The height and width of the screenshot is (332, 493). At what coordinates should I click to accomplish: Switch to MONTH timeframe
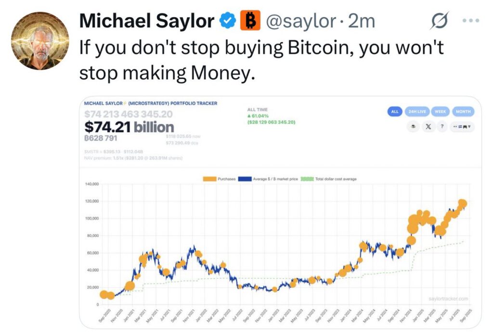[x=463, y=111]
